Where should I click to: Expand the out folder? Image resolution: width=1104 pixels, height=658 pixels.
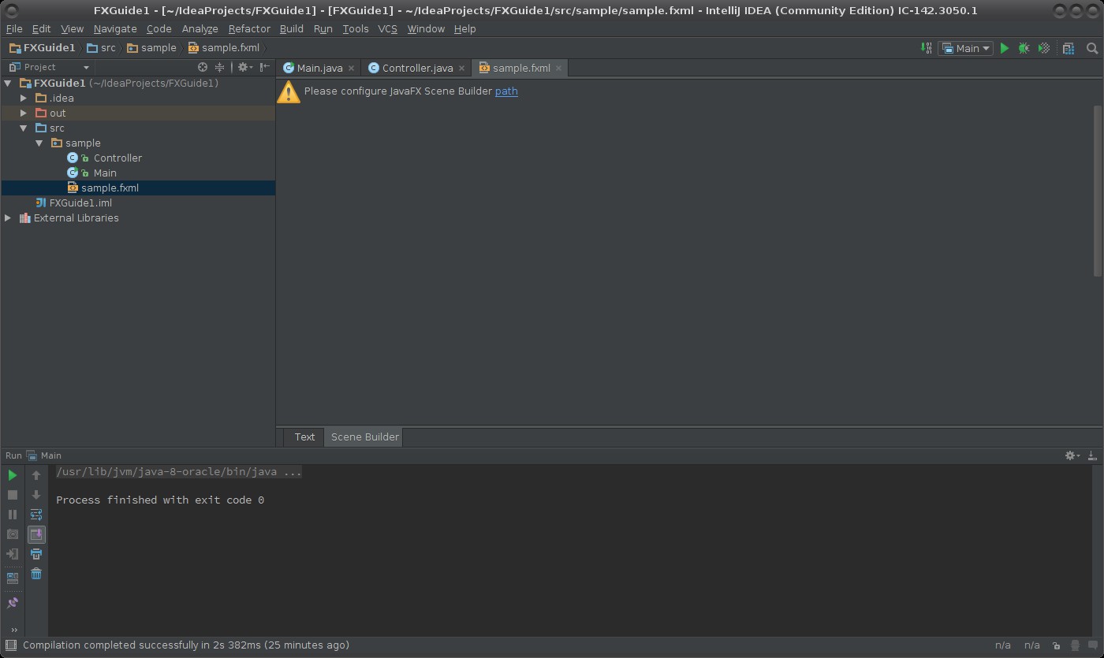pos(24,113)
